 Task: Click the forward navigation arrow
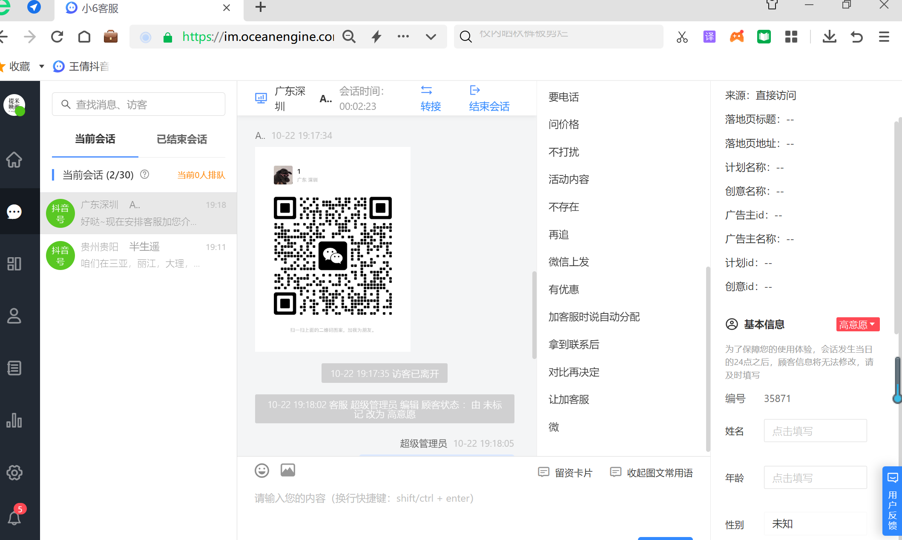(x=30, y=37)
